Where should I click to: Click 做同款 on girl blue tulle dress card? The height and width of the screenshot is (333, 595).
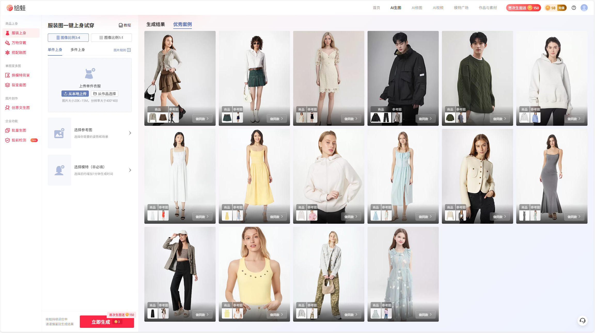coord(426,315)
